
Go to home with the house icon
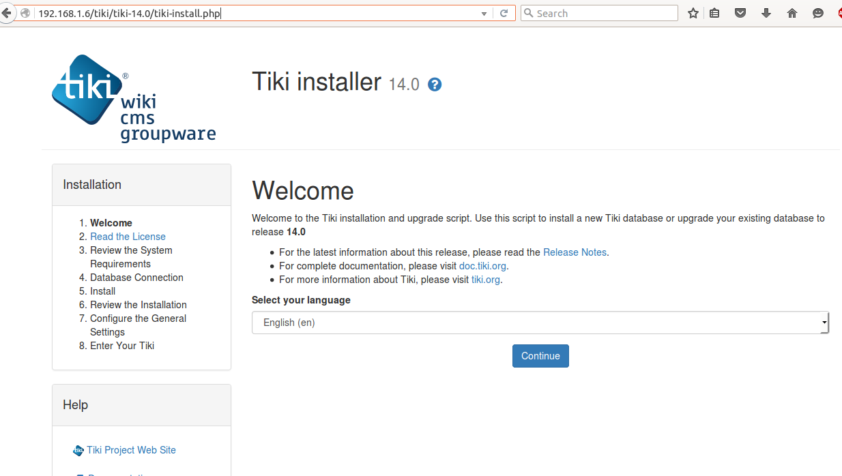[792, 13]
